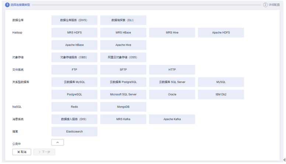Choose 阿里云对象存储 (OSS) connector
The height and width of the screenshot is (164, 286).
(x=123, y=57)
